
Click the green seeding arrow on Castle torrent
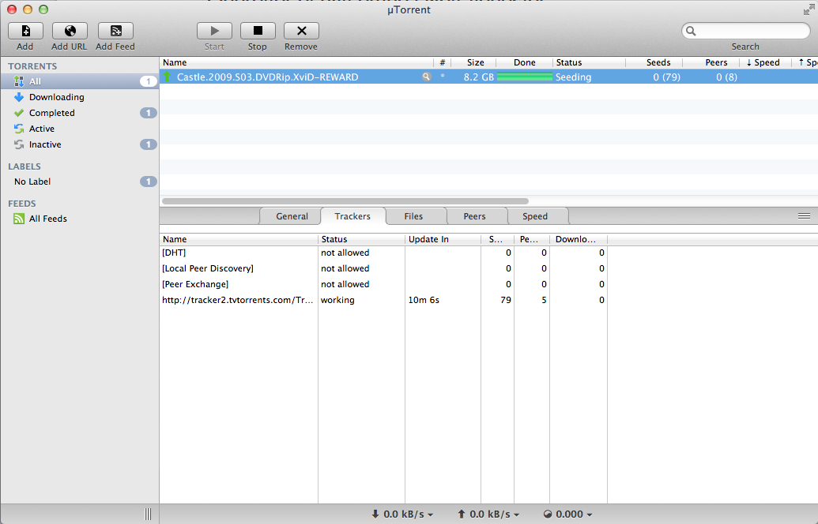(x=167, y=77)
